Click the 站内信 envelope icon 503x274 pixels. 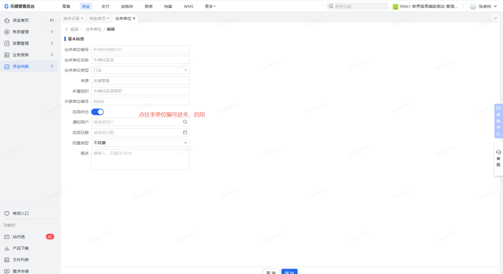[x=7, y=237]
